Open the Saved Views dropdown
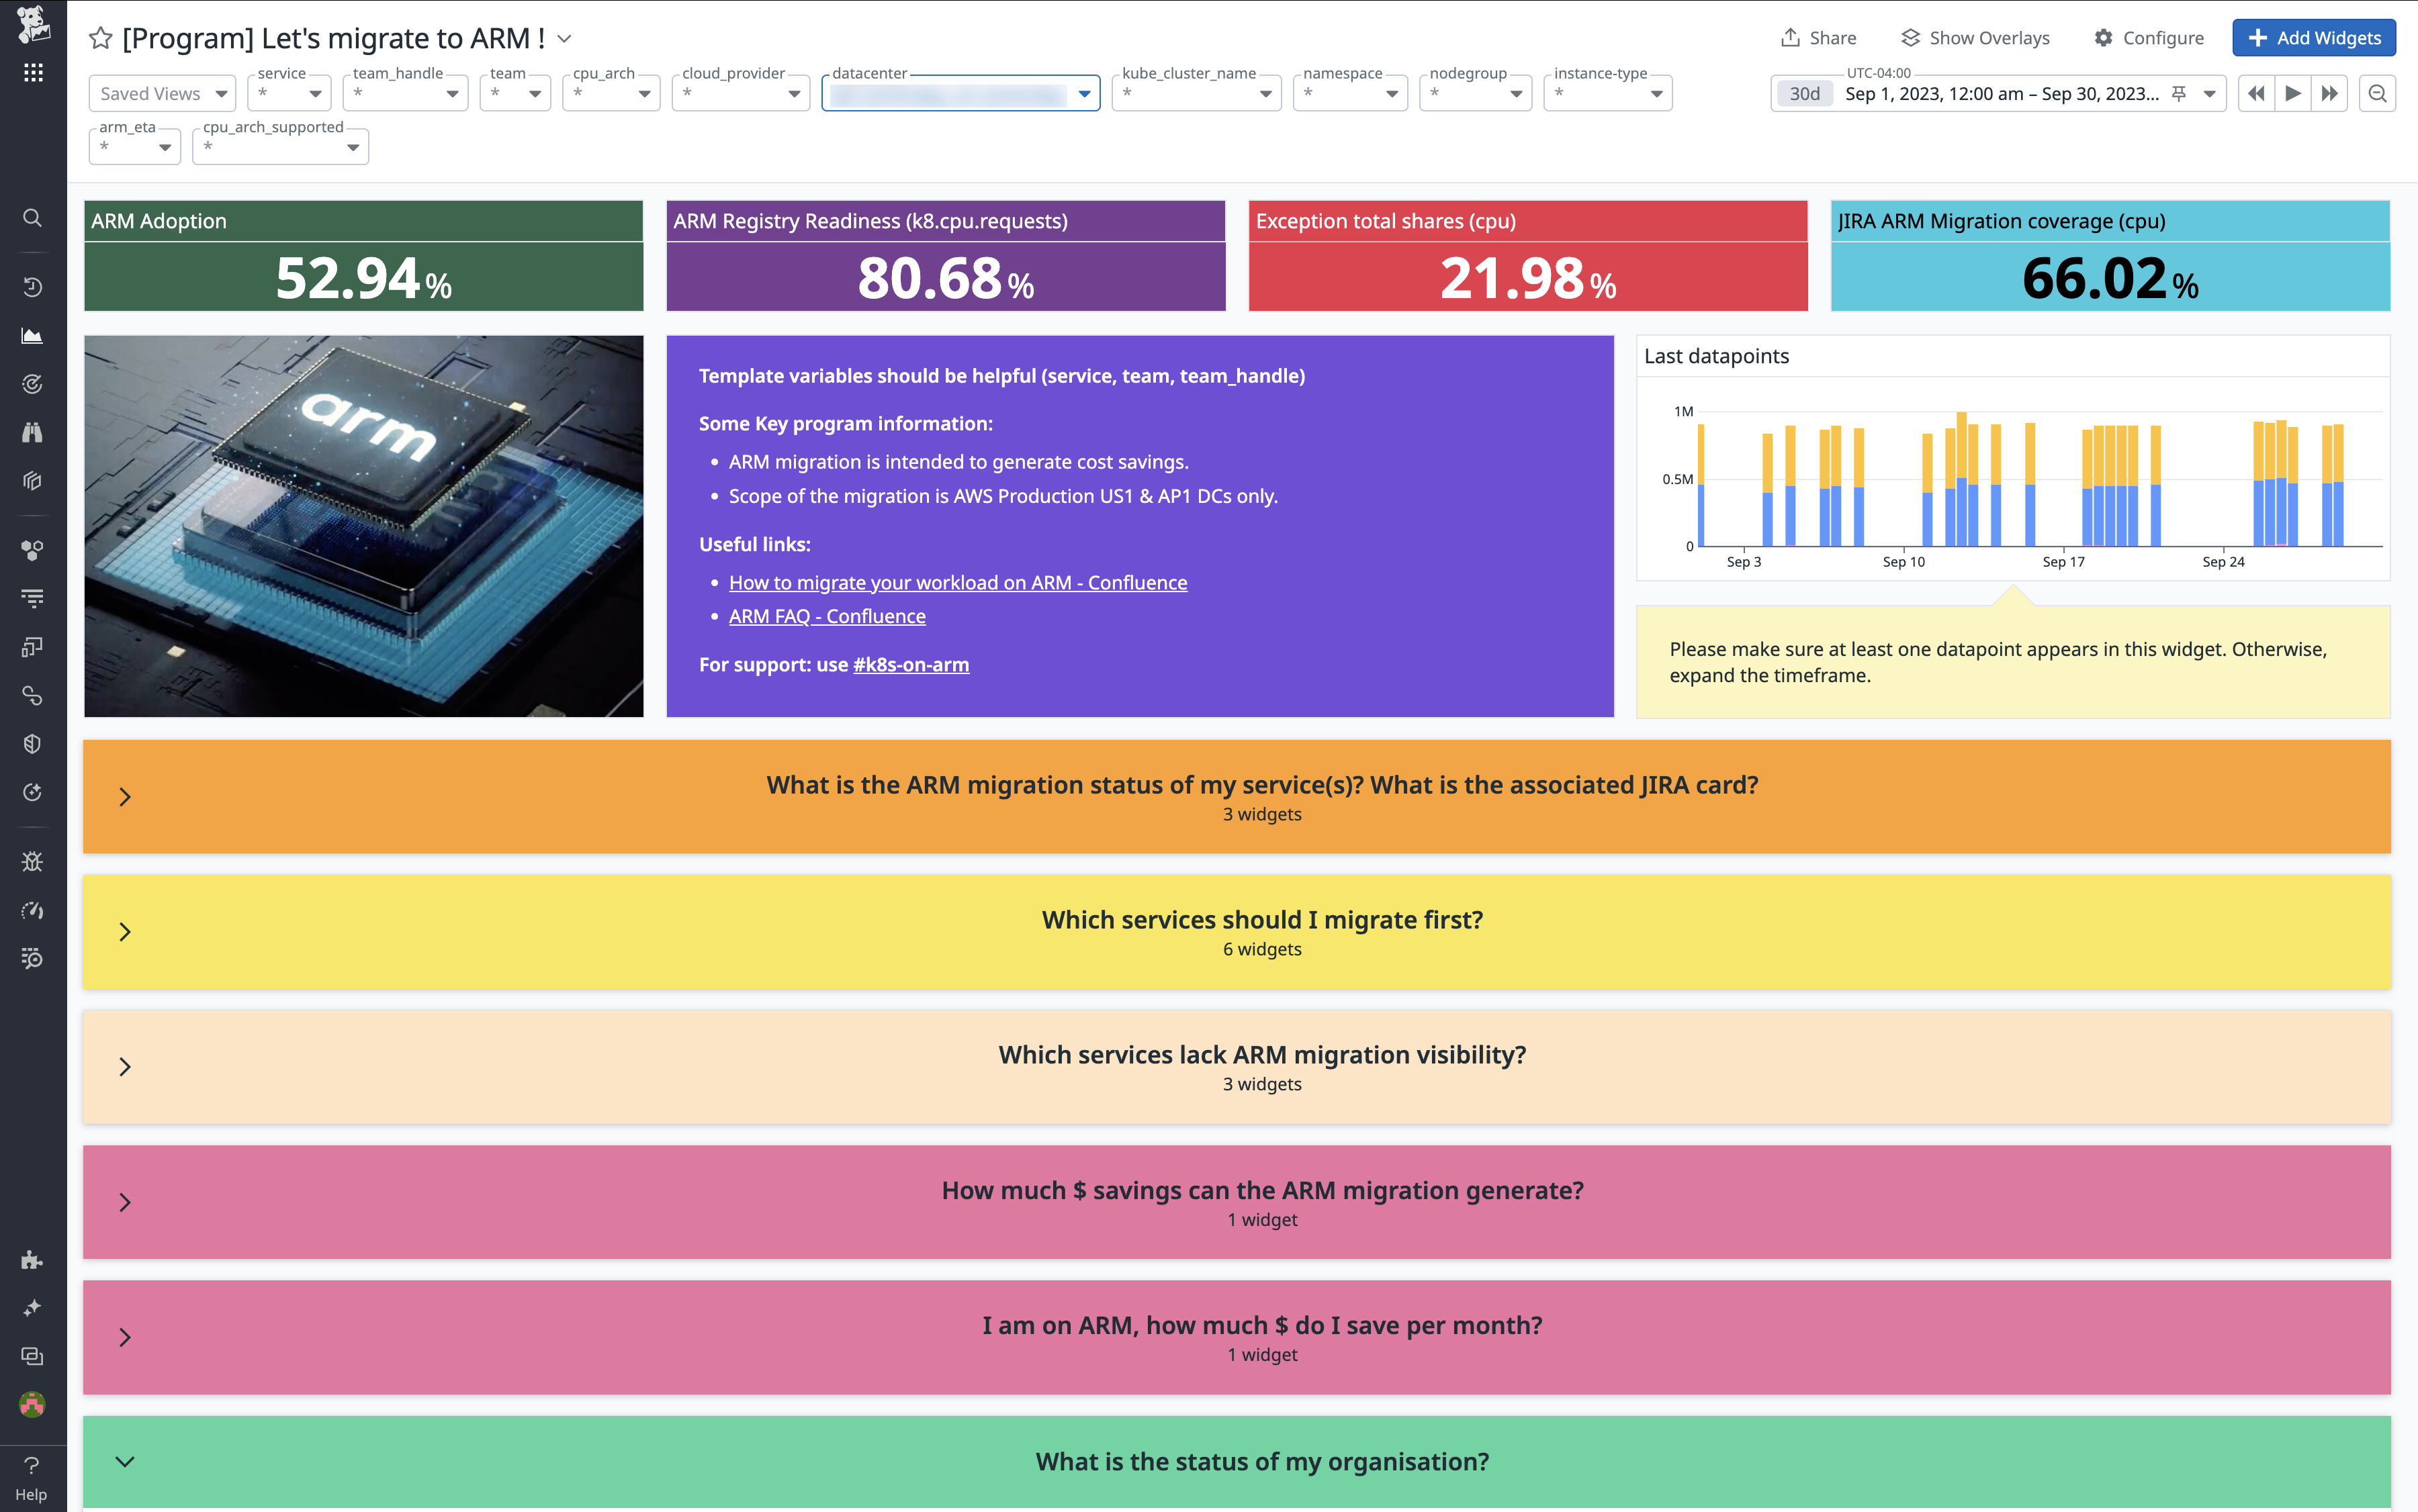This screenshot has height=1512, width=2418. pyautogui.click(x=160, y=93)
